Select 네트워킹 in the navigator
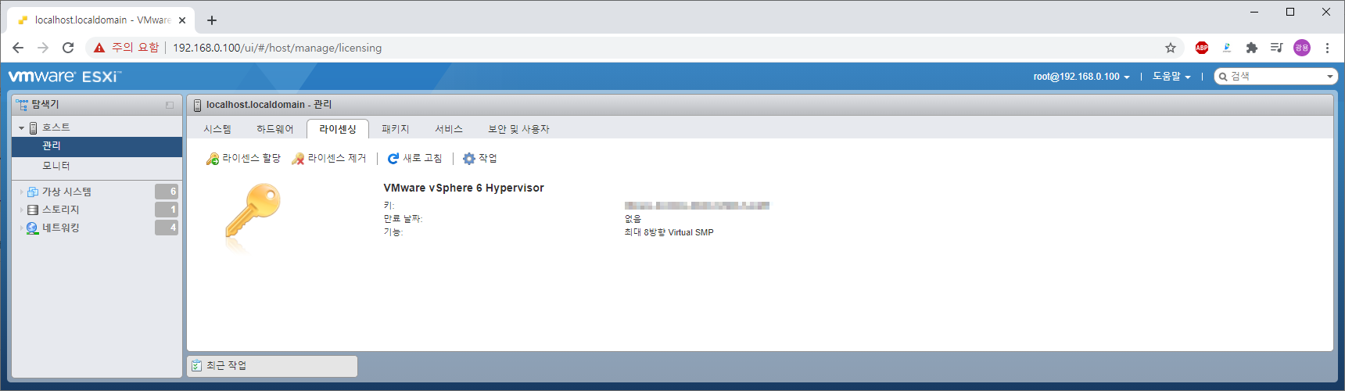 point(61,228)
